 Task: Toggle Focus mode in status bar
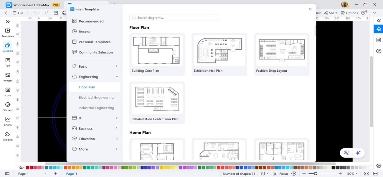coord(280,174)
